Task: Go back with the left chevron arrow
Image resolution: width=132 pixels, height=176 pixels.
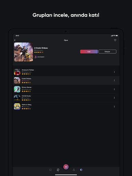Action: (x=15, y=40)
